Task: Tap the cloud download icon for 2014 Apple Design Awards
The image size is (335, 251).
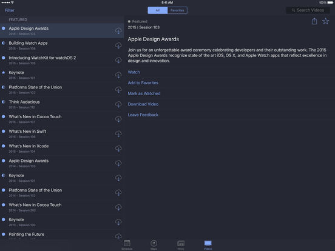Action: click(x=118, y=164)
